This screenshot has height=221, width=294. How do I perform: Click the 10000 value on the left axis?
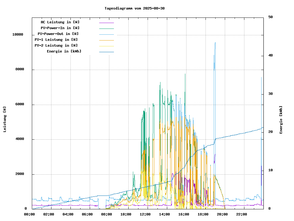pyautogui.click(x=17, y=35)
